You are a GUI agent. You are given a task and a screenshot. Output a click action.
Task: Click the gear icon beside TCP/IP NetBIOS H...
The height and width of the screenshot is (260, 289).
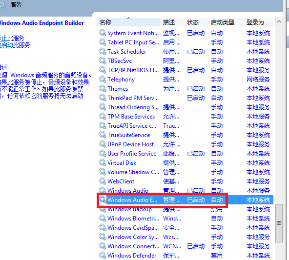pos(103,70)
